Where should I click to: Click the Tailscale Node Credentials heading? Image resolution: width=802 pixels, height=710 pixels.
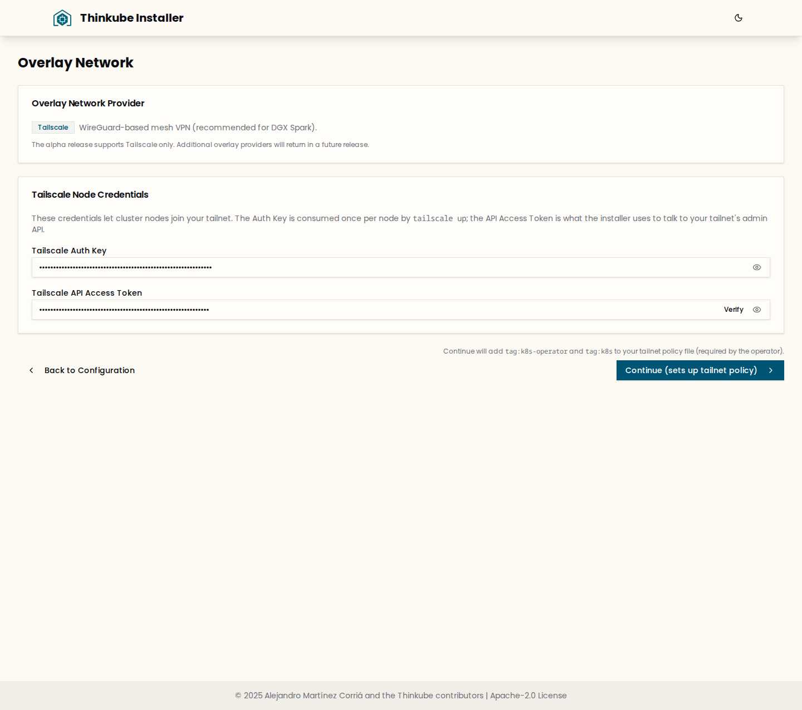point(90,195)
